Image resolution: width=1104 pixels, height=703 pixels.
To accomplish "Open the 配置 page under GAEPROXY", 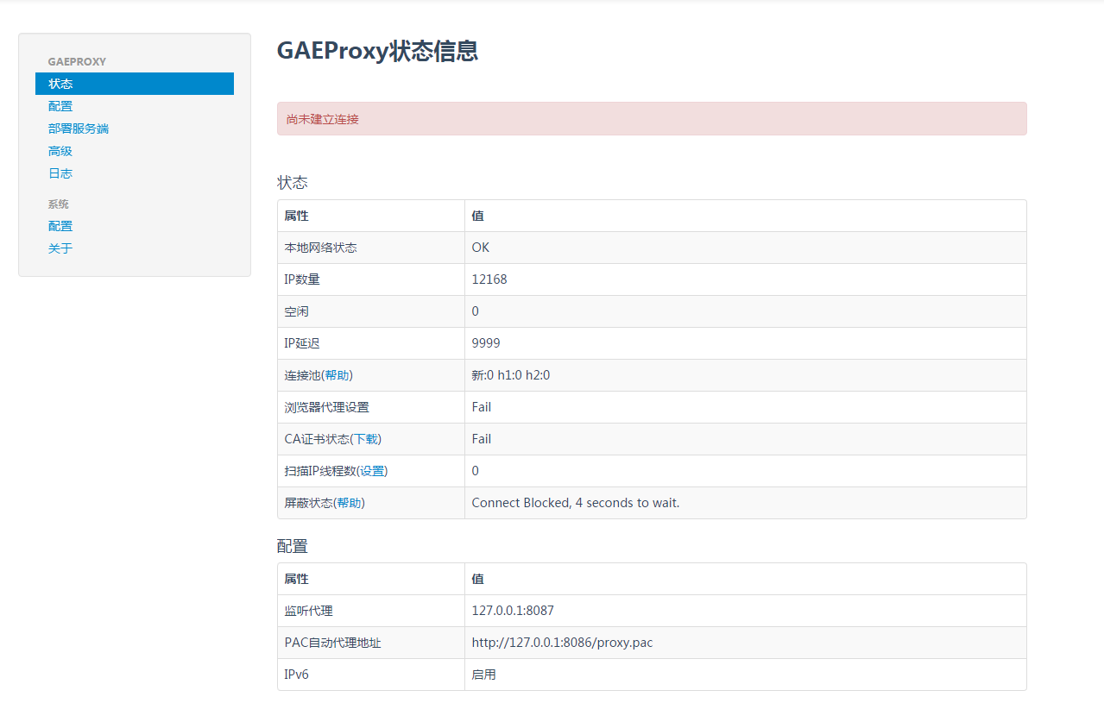I will click(60, 105).
